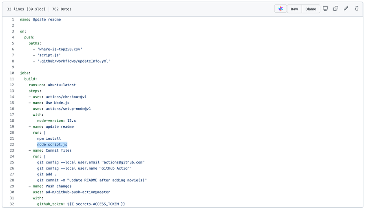Delete this file with trash icon
This screenshot has height=208, width=367.
[356, 9]
